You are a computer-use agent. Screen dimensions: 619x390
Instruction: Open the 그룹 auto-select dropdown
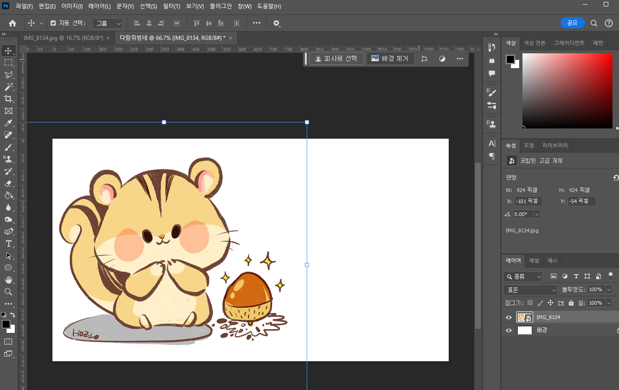[107, 23]
